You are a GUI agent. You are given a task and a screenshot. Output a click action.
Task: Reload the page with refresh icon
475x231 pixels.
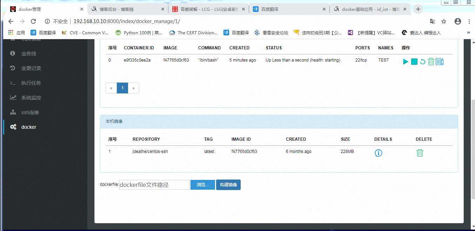pyautogui.click(x=33, y=21)
